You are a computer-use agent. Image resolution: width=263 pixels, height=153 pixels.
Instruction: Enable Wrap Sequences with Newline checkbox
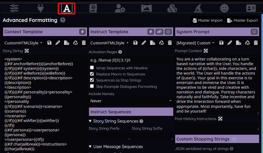tap(92, 68)
